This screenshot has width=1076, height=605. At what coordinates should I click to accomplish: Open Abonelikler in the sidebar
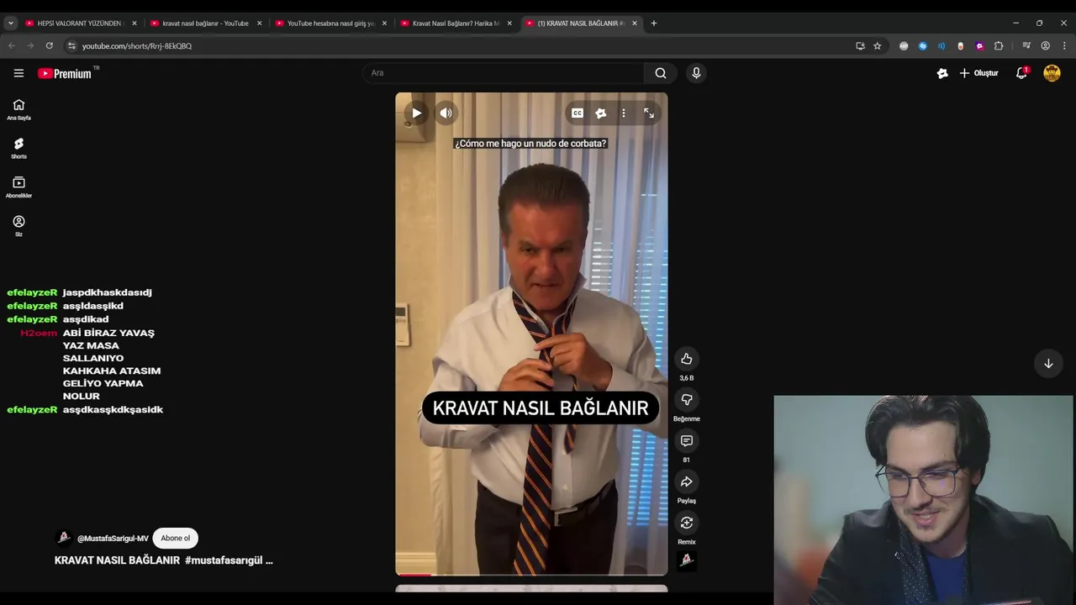pos(18,187)
